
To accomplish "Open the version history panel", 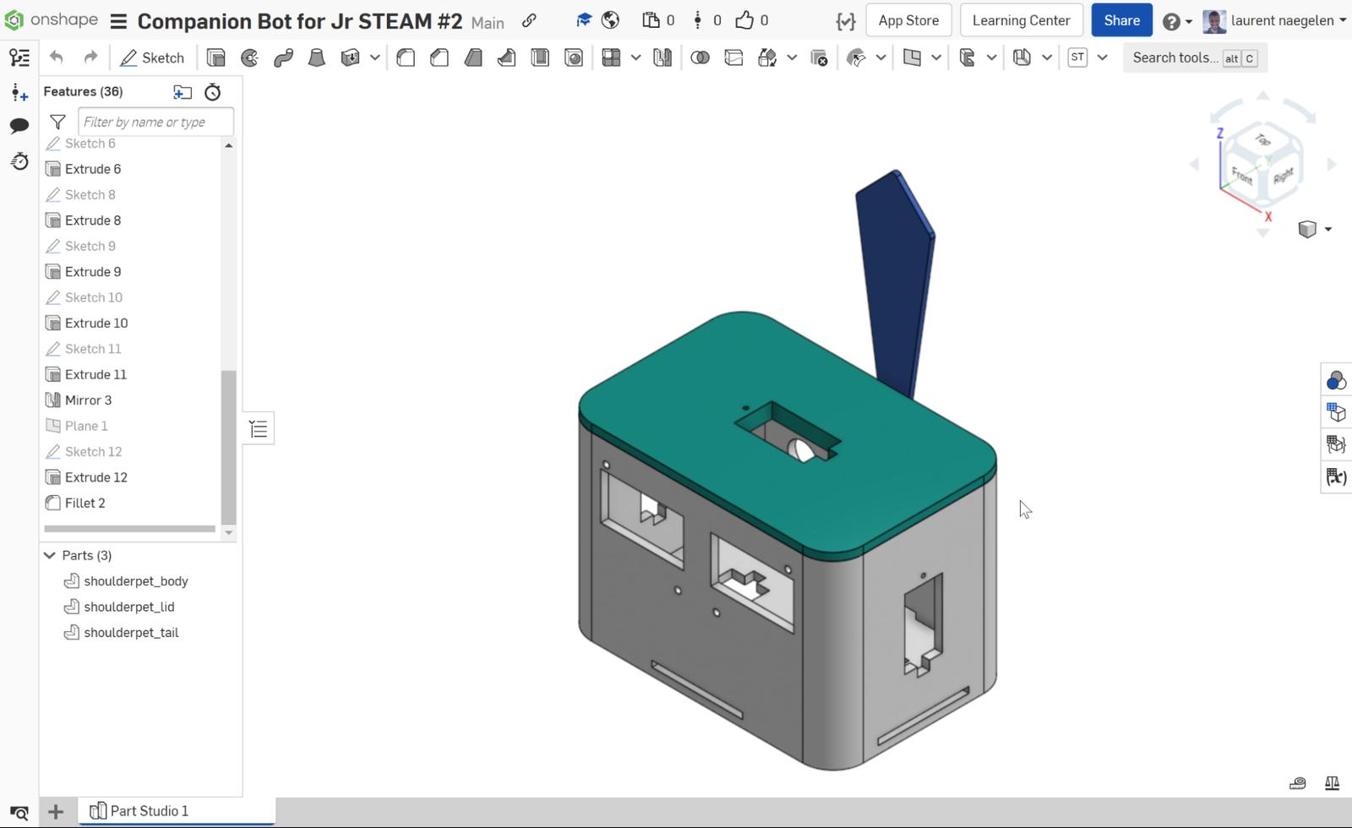I will (19, 161).
